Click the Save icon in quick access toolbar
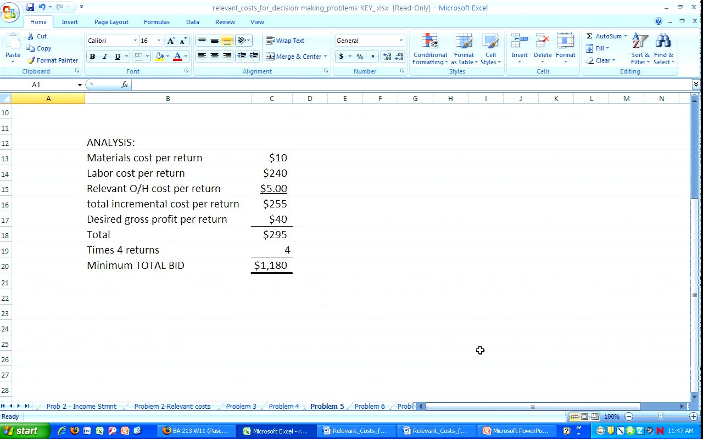This screenshot has width=703, height=439. [30, 7]
